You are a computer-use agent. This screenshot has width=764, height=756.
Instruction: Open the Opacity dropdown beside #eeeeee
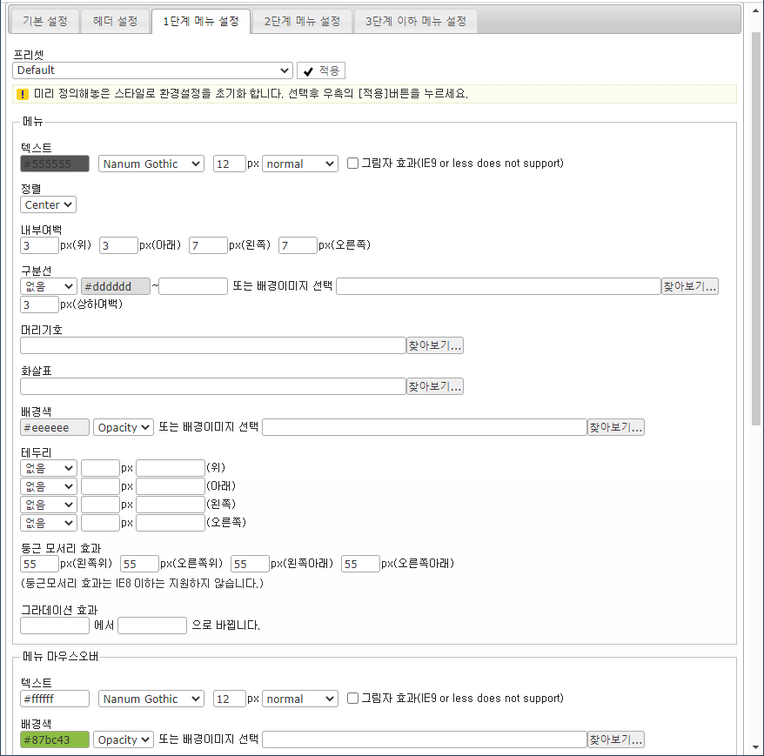click(x=123, y=426)
